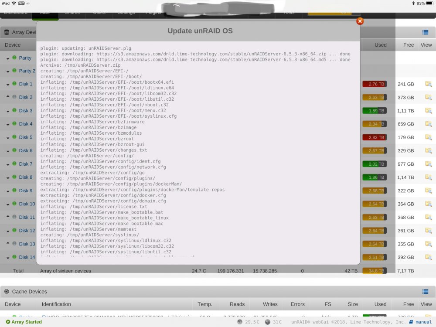
Task: Click the Cache Devices header icon
Action: pyautogui.click(x=7, y=291)
